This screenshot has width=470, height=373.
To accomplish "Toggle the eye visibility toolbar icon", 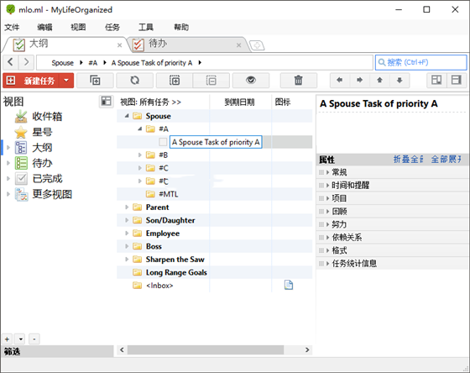I will coord(251,81).
